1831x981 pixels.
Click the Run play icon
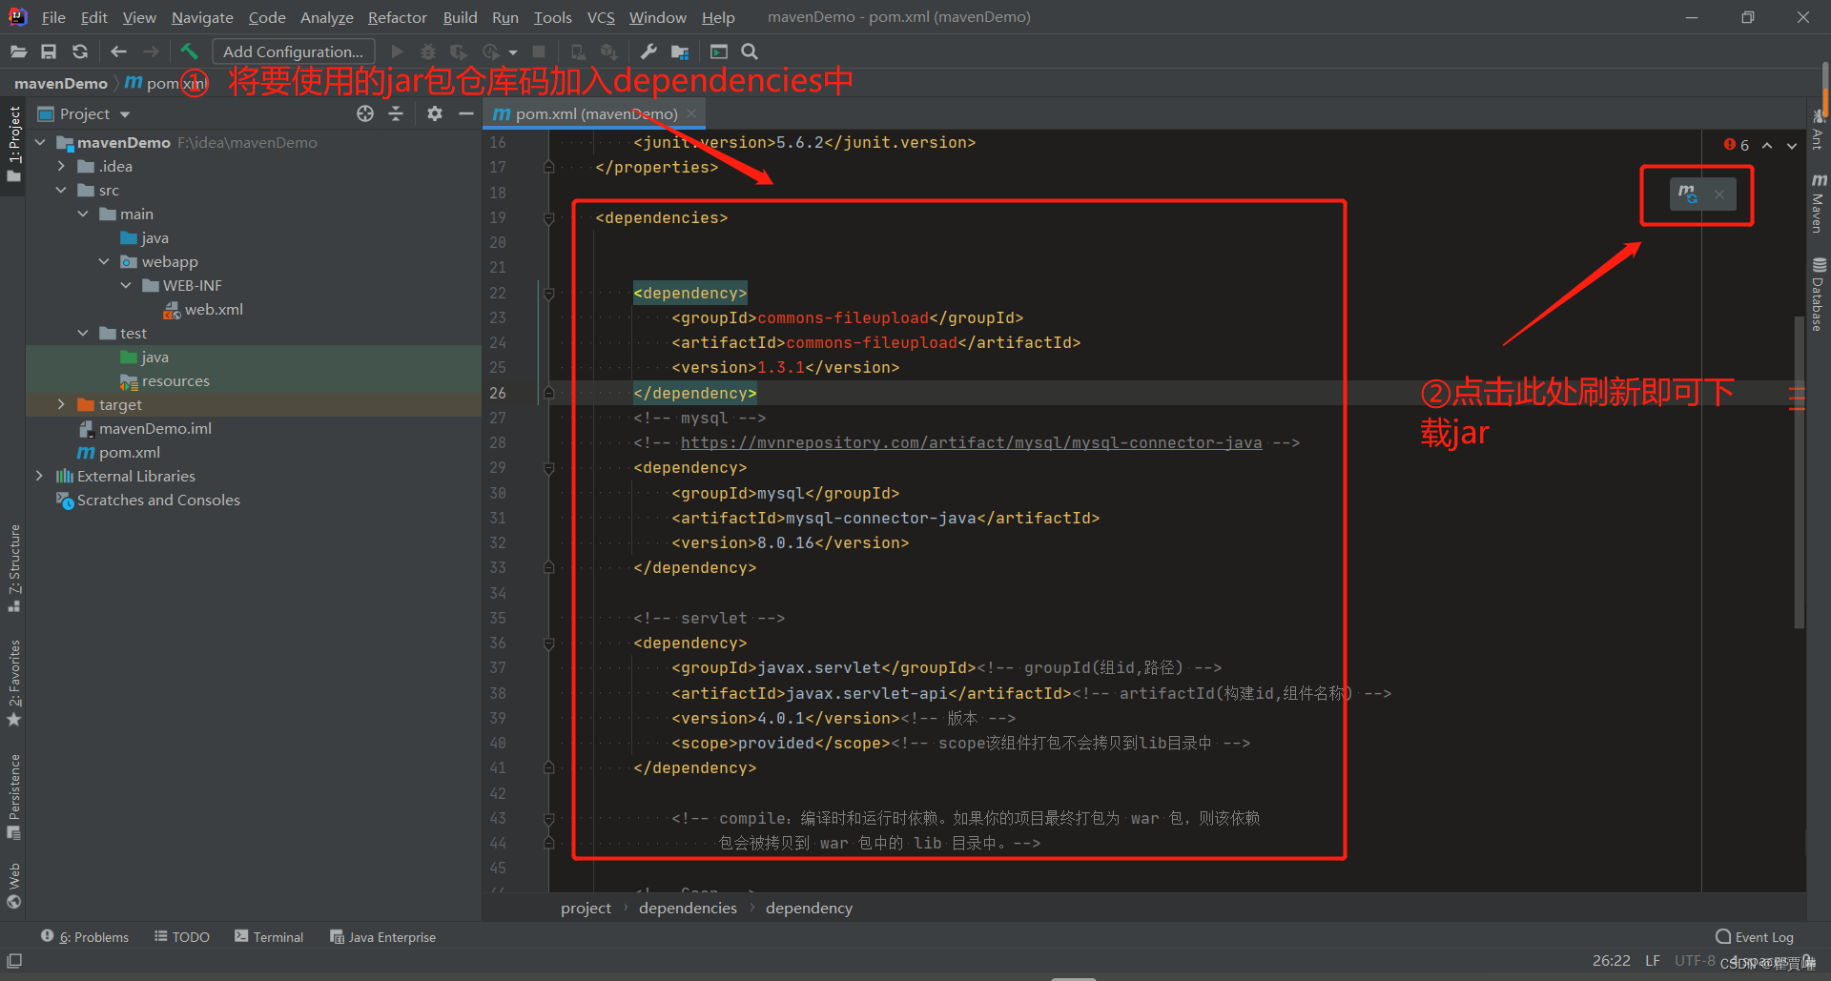click(x=398, y=51)
